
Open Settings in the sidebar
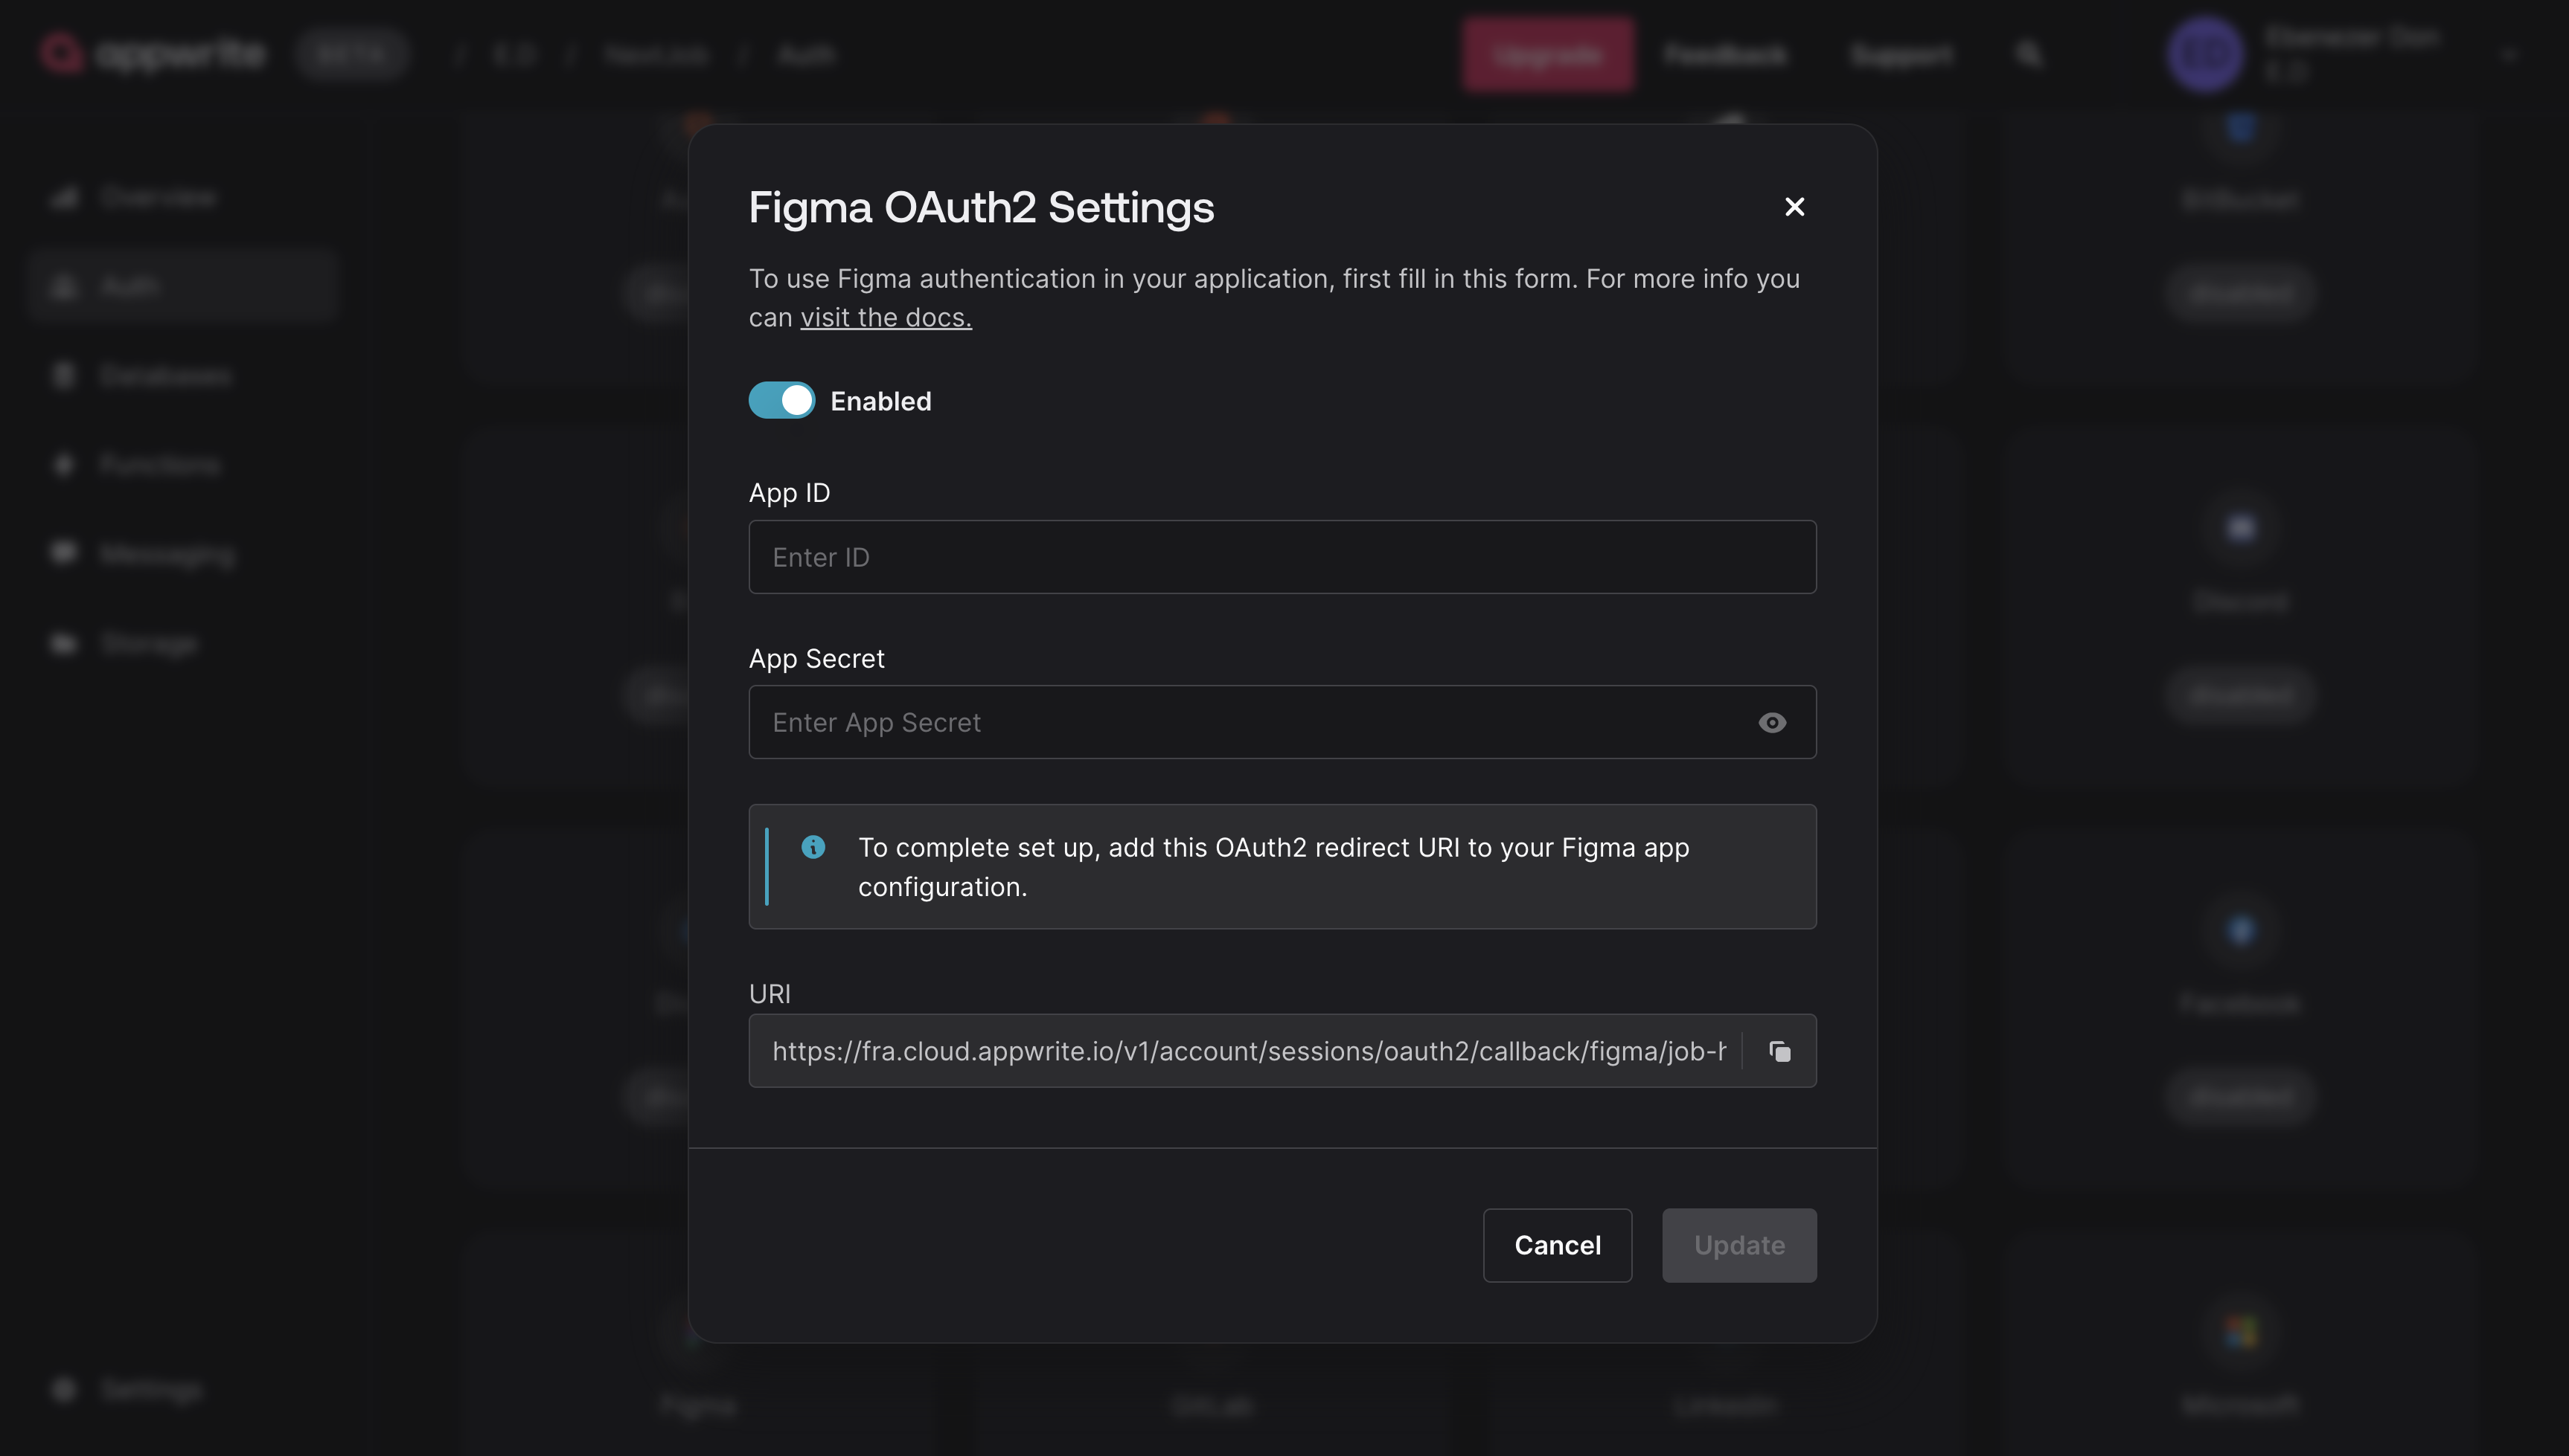tap(151, 1389)
